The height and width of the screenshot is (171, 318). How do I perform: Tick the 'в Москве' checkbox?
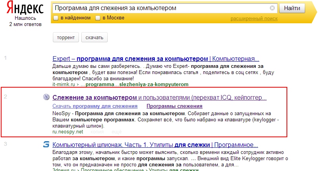tap(98, 18)
